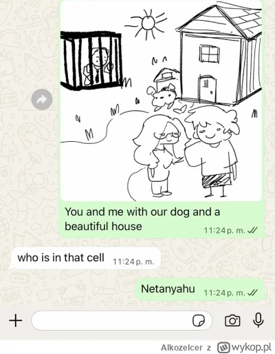Image resolution: width=275 pixels, height=354 pixels.
Task: Start a voice message with microphone icon
Action: pos(258,320)
